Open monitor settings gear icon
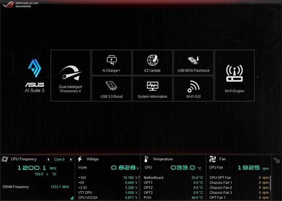Image resolution: width=282 pixels, height=201 pixels. [277, 160]
